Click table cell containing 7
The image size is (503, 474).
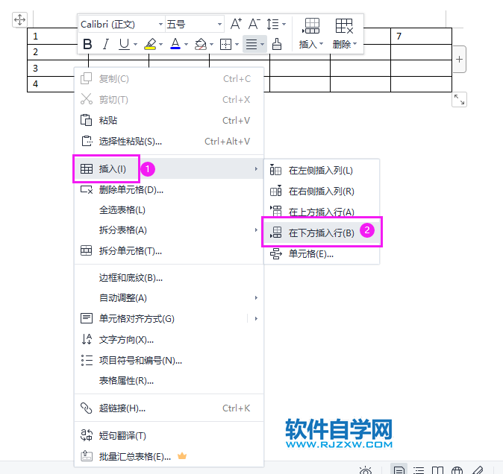(x=421, y=37)
